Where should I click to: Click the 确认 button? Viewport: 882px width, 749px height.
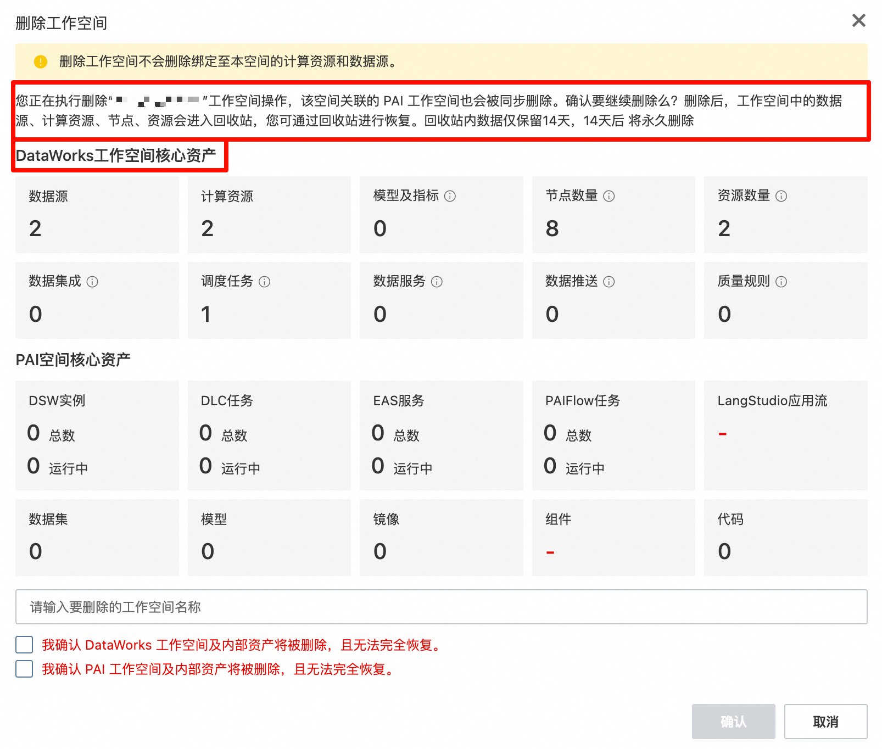[733, 722]
